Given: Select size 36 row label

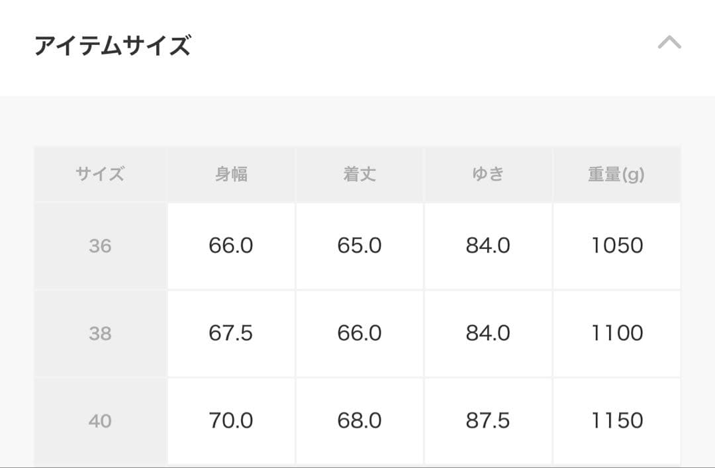Looking at the screenshot, I should (x=99, y=245).
